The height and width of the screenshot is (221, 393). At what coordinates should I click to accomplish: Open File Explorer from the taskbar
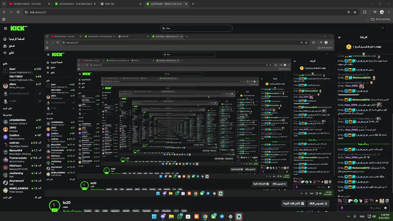tap(171, 216)
